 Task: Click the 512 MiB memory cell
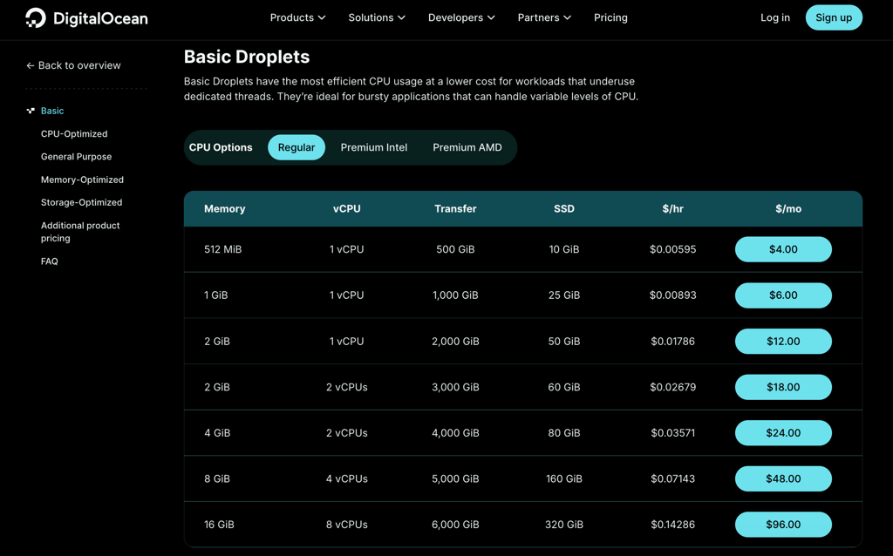[222, 249]
